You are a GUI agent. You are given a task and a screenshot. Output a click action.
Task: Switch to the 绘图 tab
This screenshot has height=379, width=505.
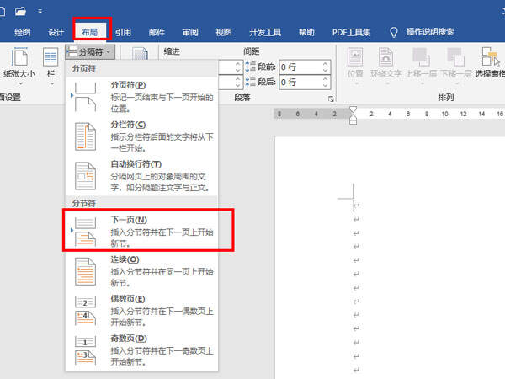click(22, 32)
